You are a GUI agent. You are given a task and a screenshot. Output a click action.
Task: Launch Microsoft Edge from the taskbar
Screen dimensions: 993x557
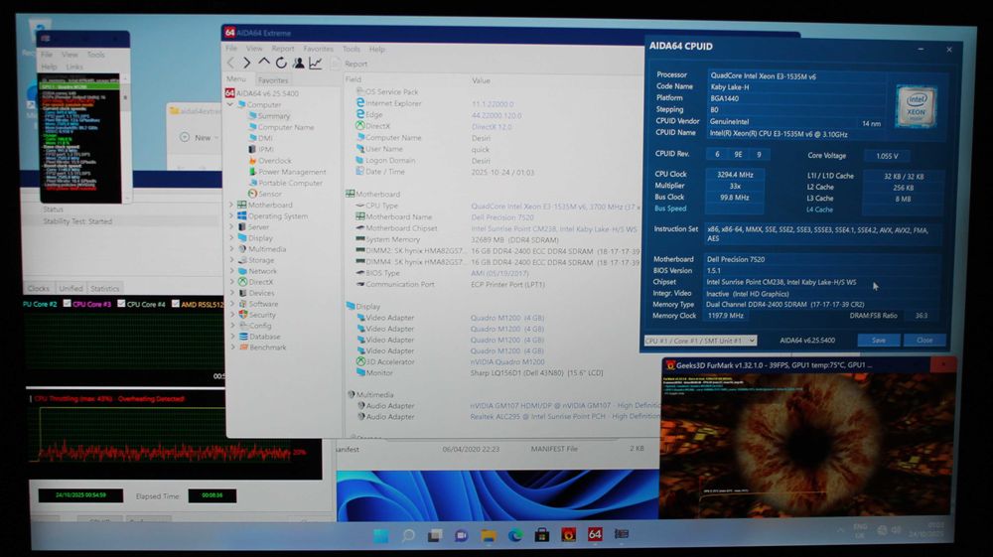(x=514, y=535)
